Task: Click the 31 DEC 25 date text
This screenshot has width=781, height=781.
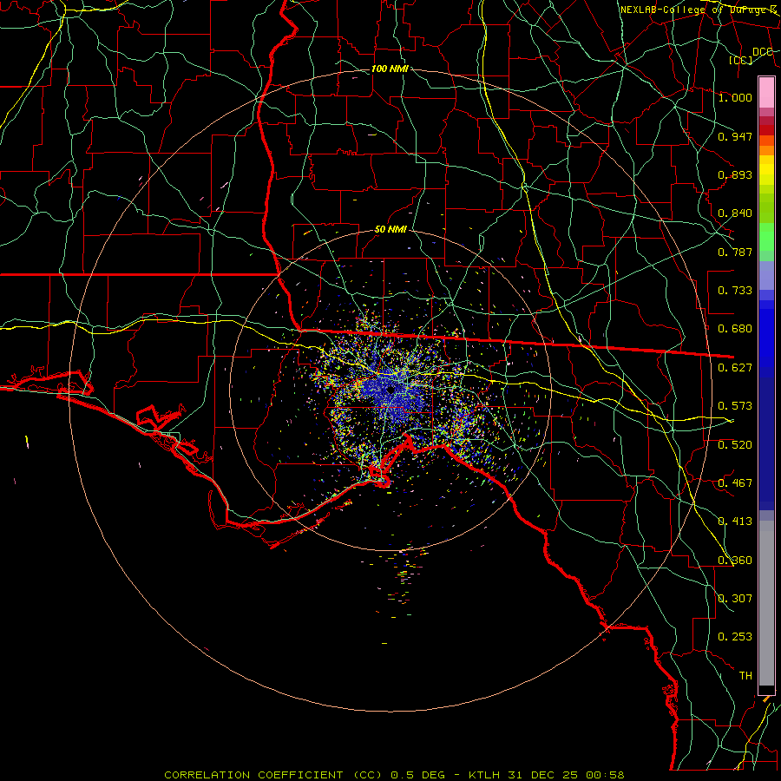Action: (x=543, y=775)
